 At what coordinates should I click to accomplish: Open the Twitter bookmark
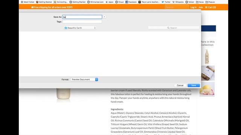pos(166,2)
